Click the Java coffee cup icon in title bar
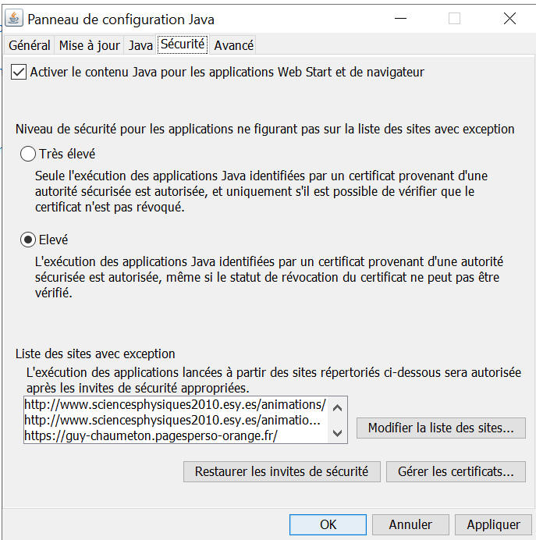This screenshot has height=540, width=536. coord(14,18)
